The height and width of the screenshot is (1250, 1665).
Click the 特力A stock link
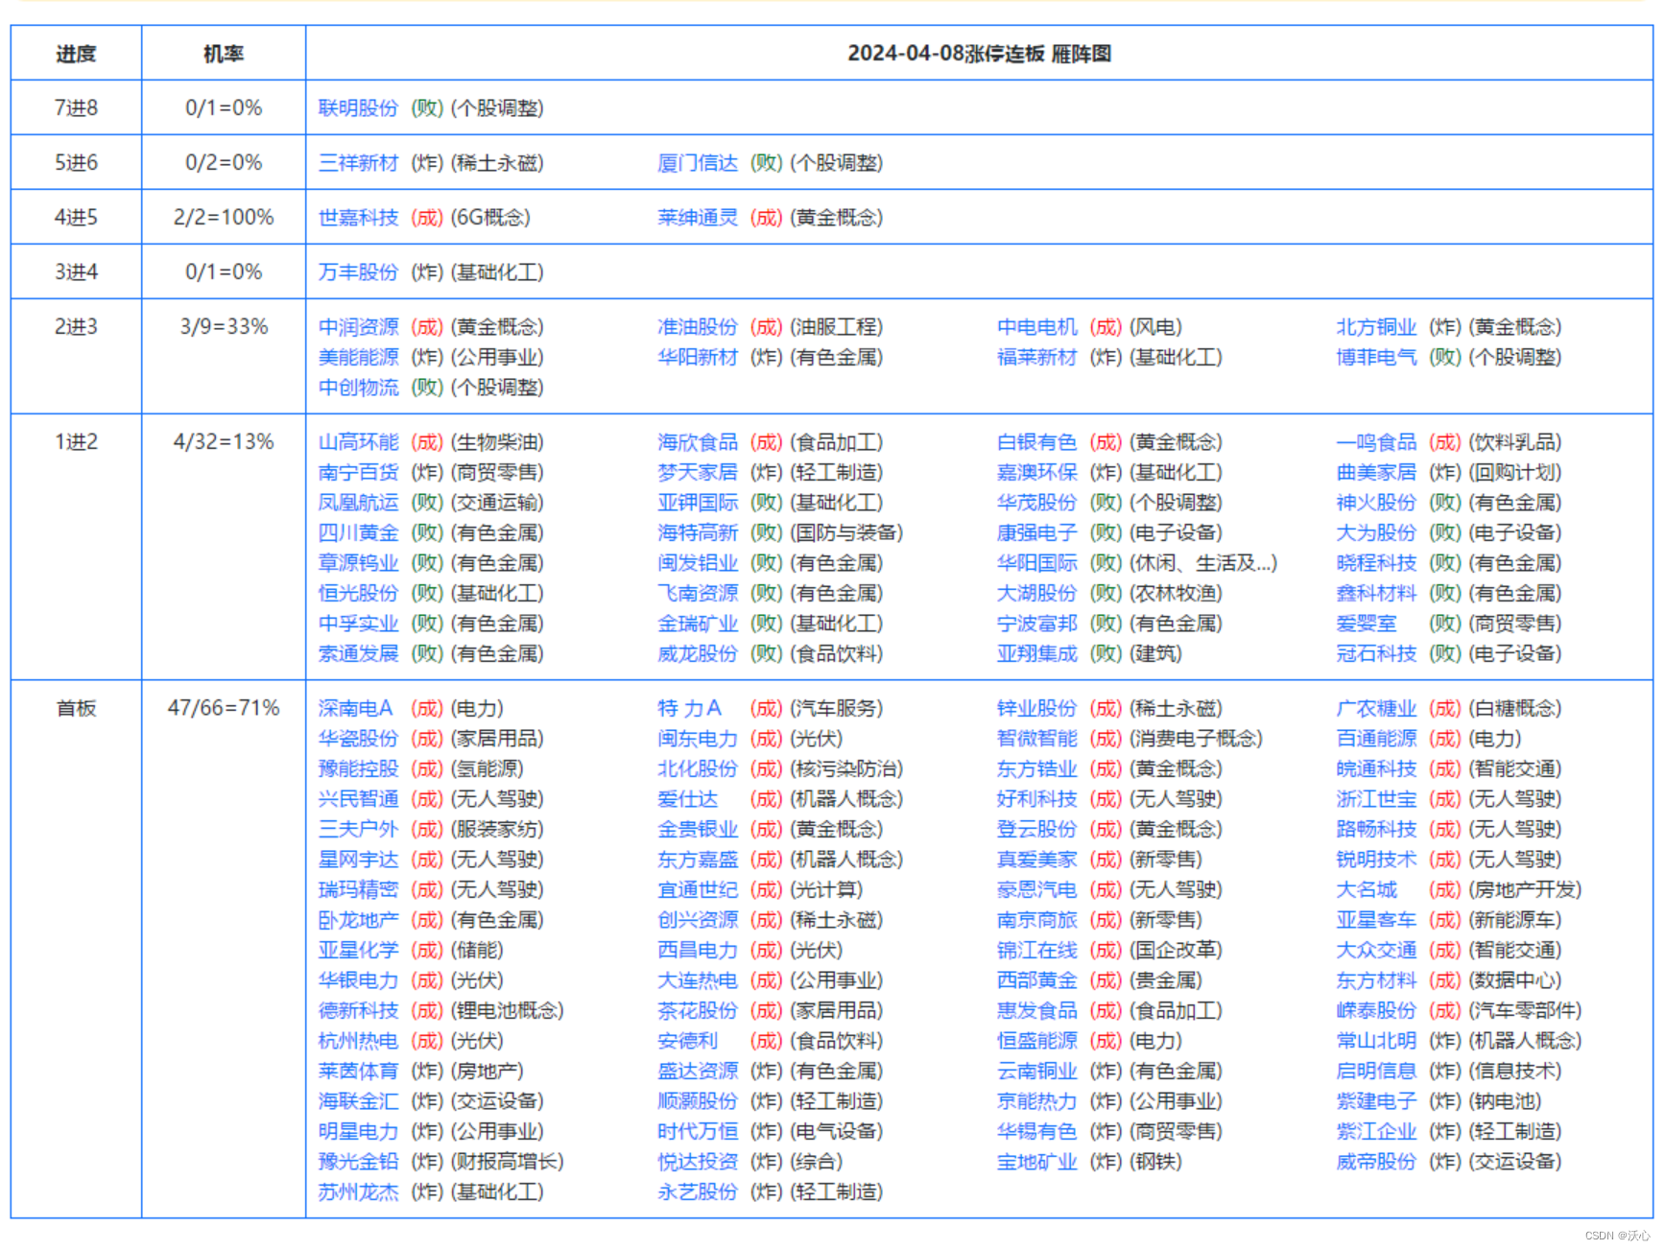point(689,708)
